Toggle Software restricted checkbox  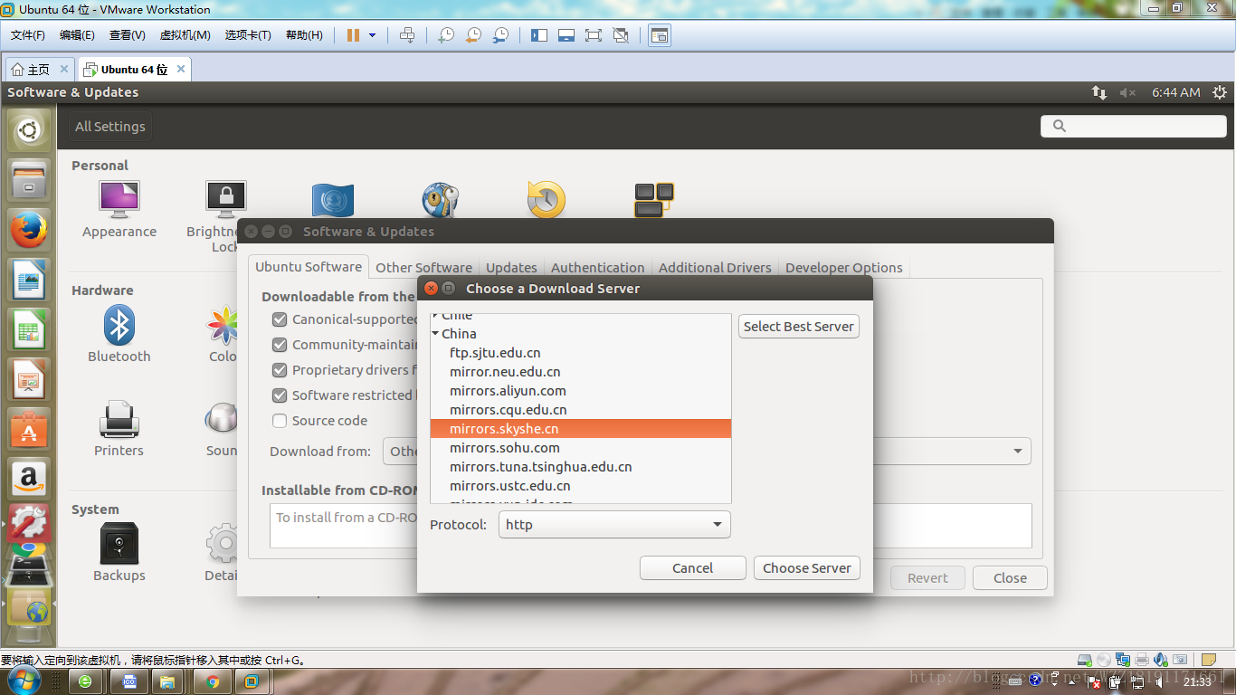280,395
